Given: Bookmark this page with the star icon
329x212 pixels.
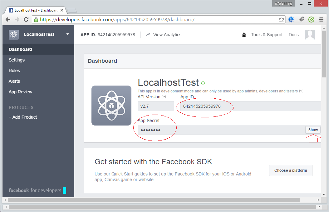Looking at the screenshot, I should 281,20.
